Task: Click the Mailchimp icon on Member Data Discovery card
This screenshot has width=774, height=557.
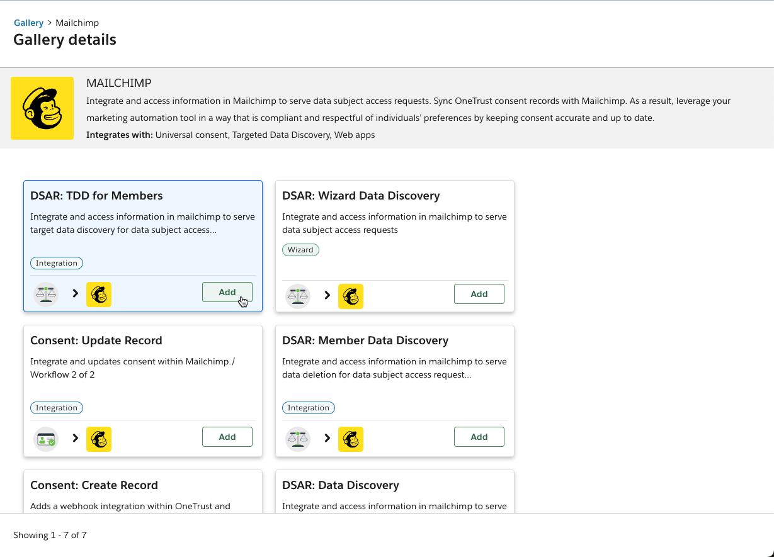Action: click(x=351, y=439)
